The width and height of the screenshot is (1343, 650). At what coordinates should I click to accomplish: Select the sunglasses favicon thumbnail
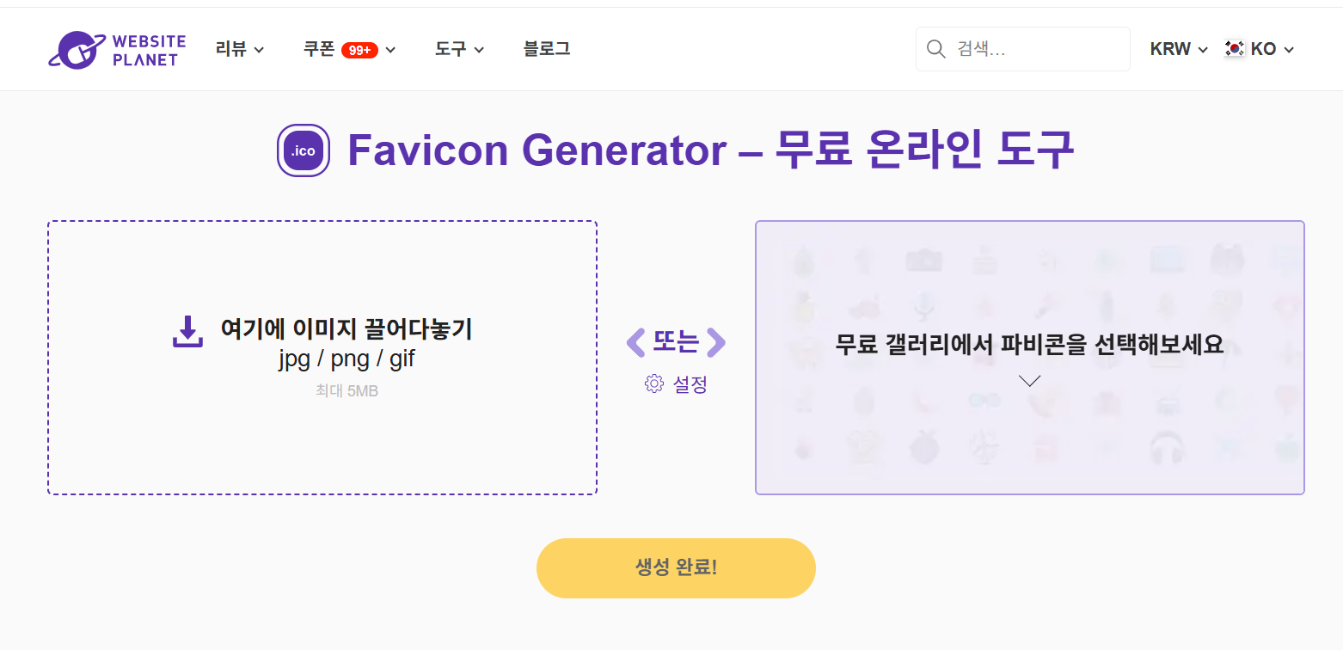pos(984,401)
